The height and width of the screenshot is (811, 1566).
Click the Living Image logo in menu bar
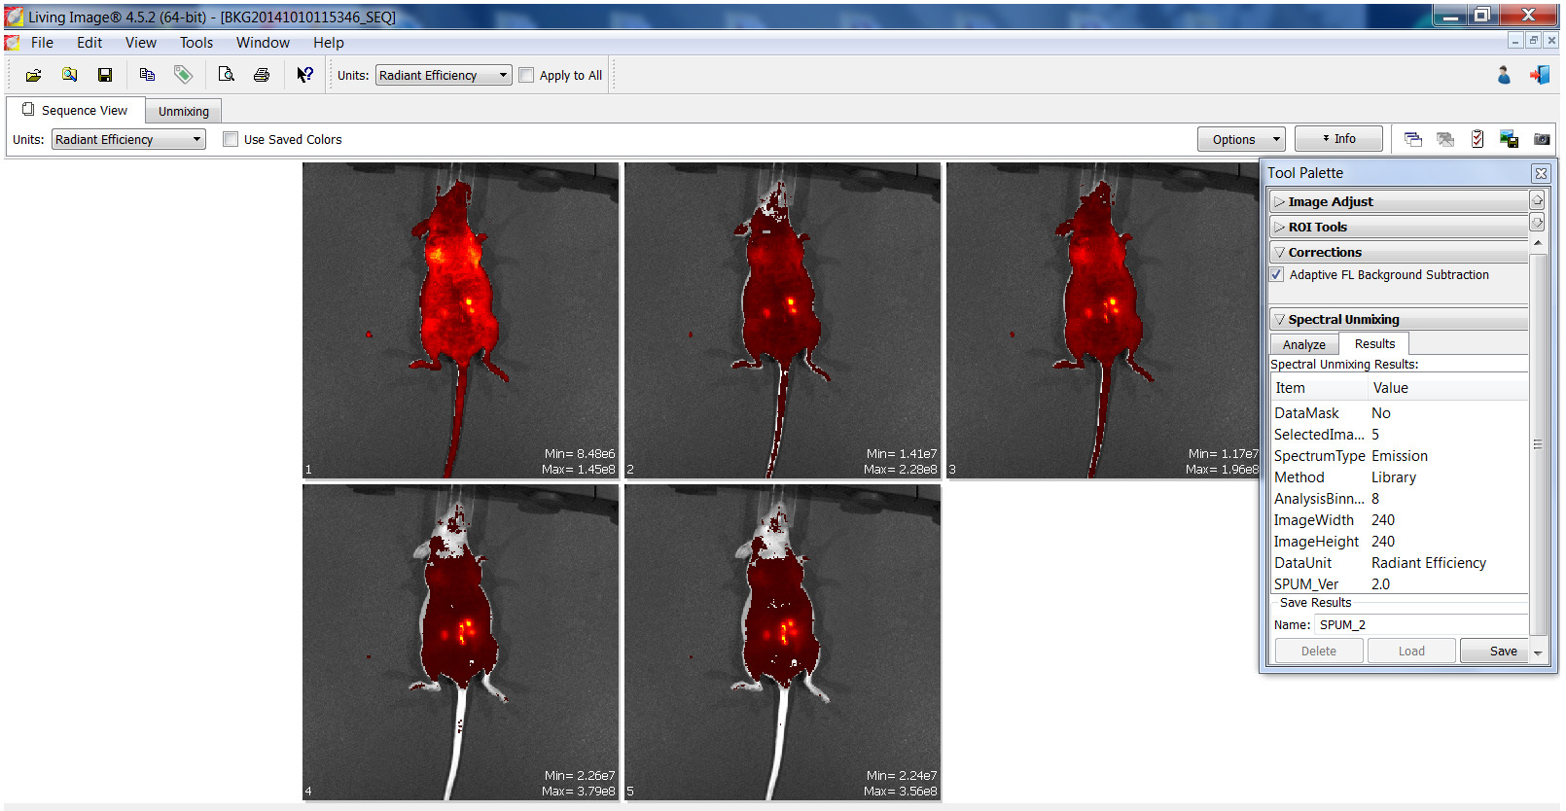13,43
